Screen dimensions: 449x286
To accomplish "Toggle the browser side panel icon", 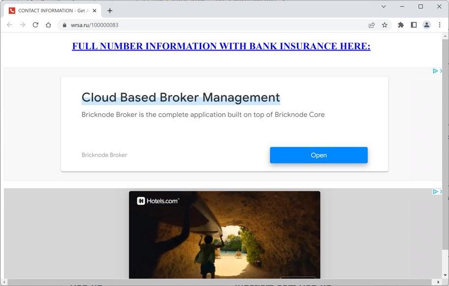I will pos(414,25).
